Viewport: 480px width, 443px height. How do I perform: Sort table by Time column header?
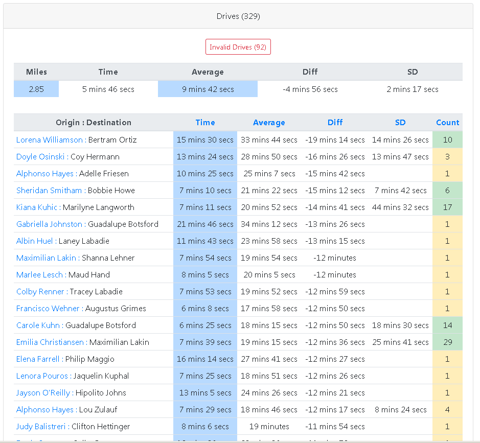[205, 123]
